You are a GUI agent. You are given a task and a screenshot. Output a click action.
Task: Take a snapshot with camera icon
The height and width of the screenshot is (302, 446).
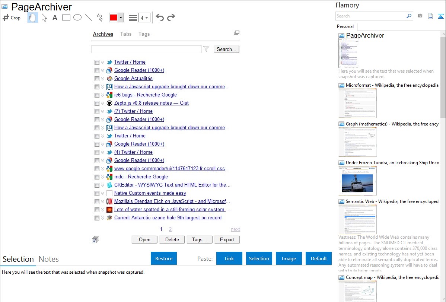coord(420,16)
